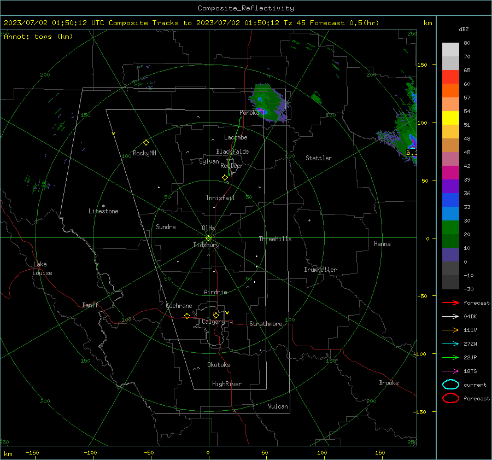
Task: Click the yellow storm-top annotation at east edge
Action: point(411,153)
